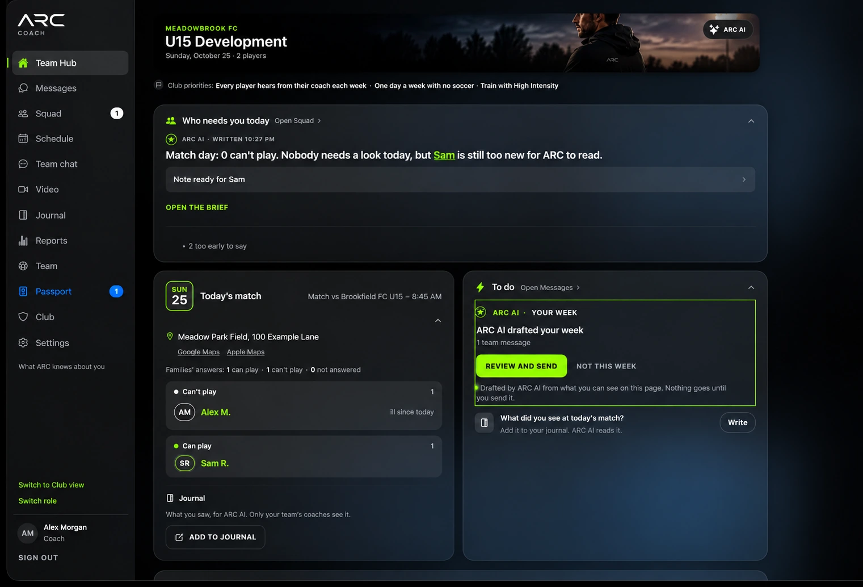The image size is (863, 587).
Task: Collapse Today's match details chevron
Action: [438, 321]
